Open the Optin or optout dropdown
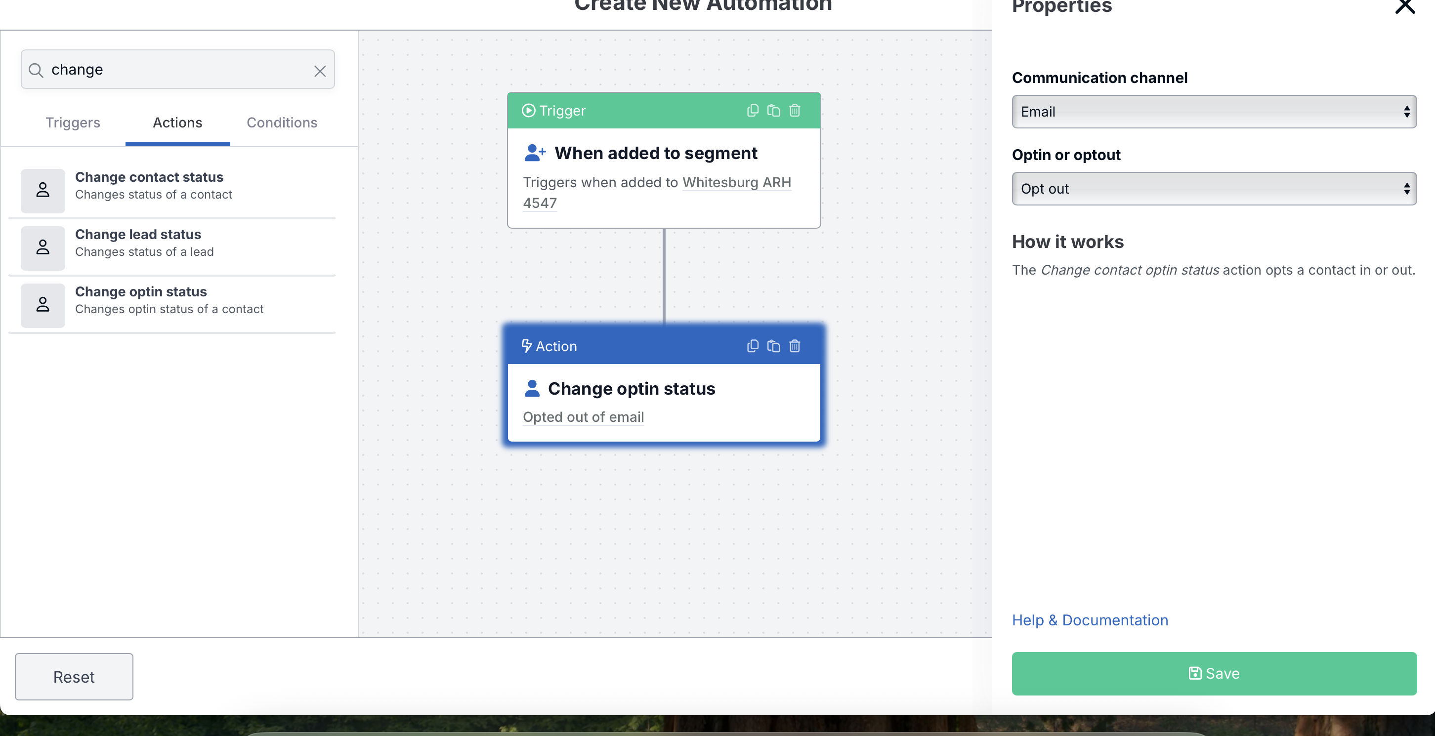Viewport: 1435px width, 736px height. (x=1214, y=189)
